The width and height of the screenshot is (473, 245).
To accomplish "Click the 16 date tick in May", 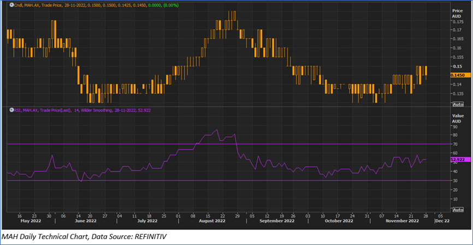I will (x=20, y=216).
